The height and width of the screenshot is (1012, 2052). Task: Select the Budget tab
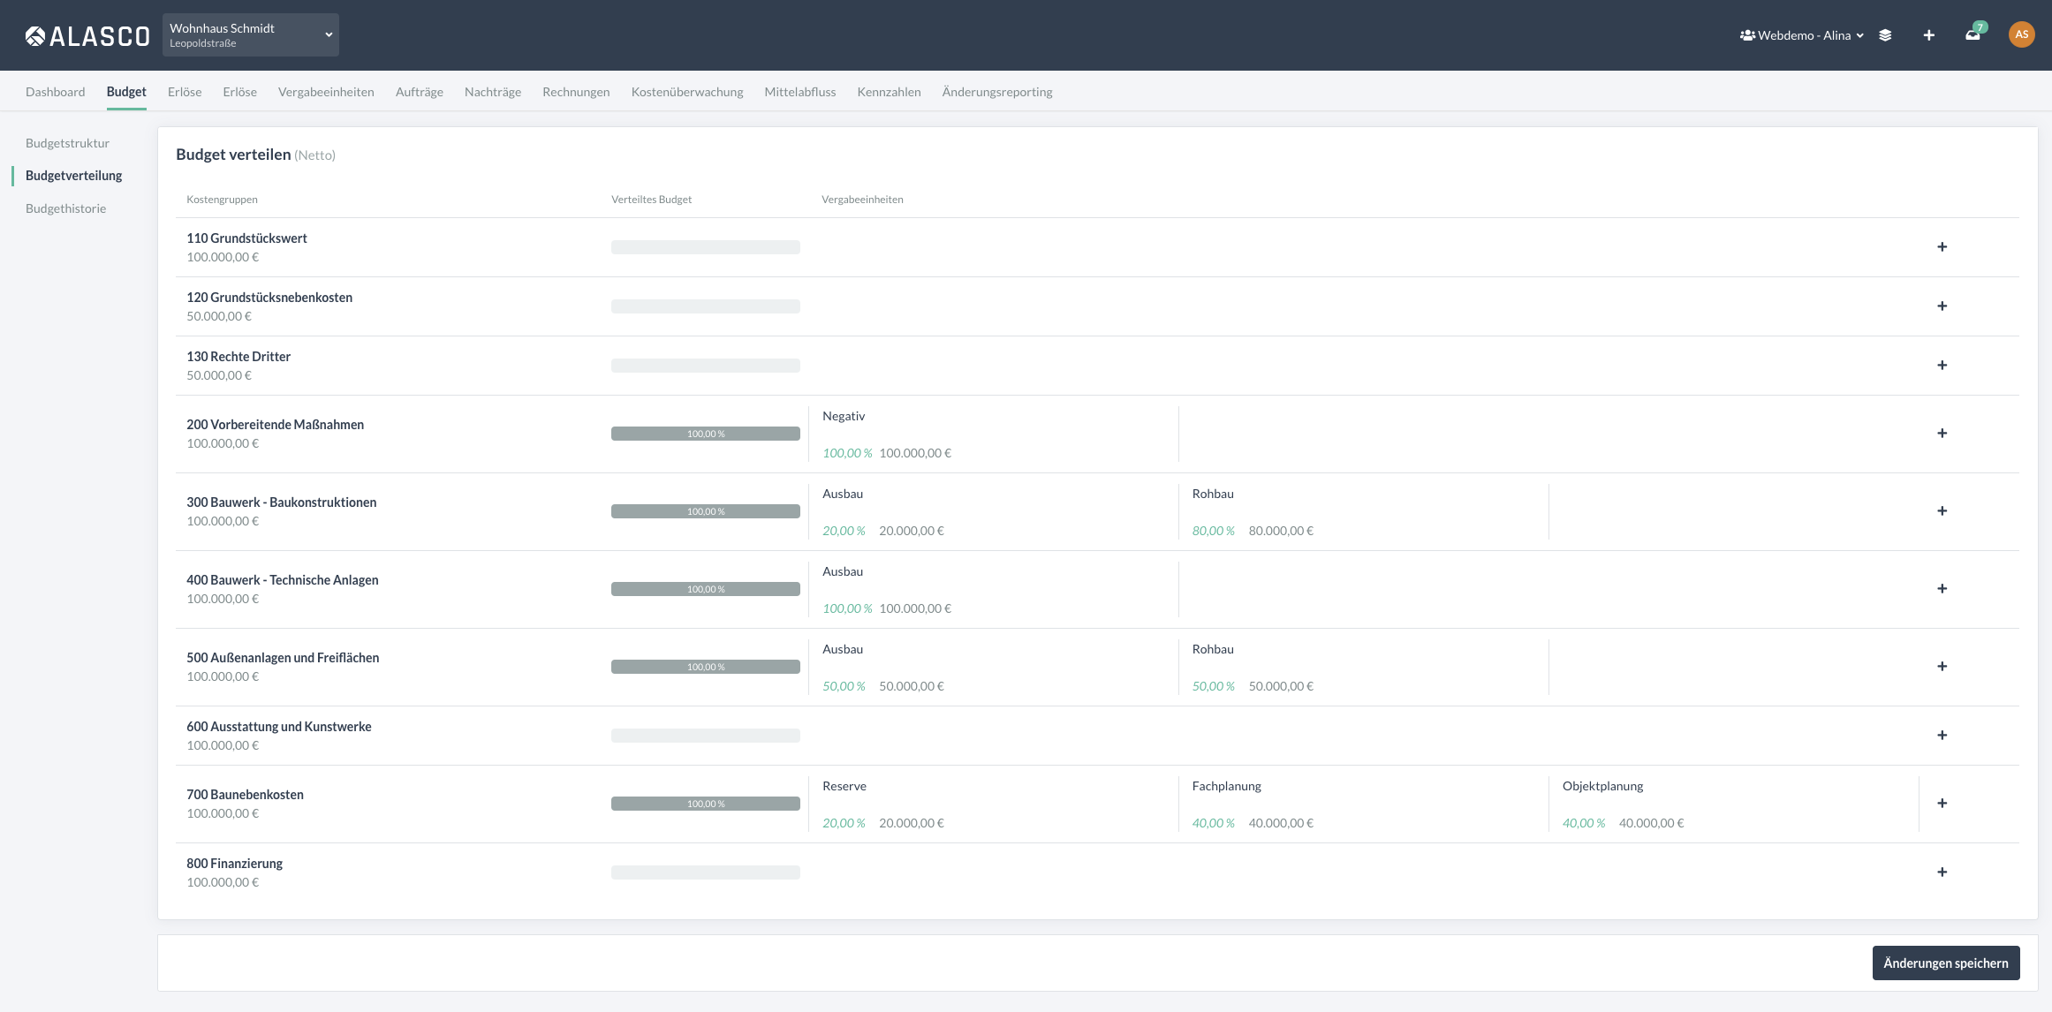[x=126, y=92]
